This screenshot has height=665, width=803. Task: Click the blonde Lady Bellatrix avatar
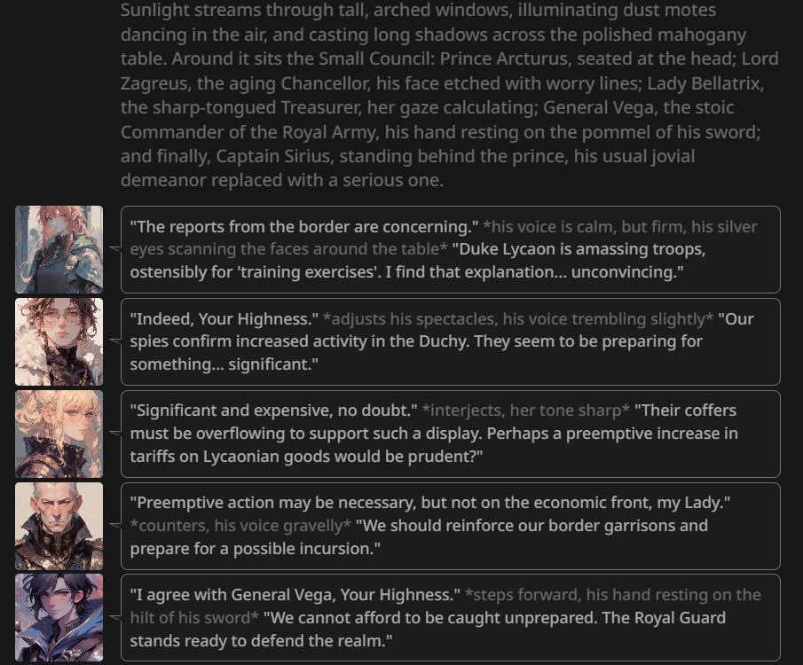(59, 434)
